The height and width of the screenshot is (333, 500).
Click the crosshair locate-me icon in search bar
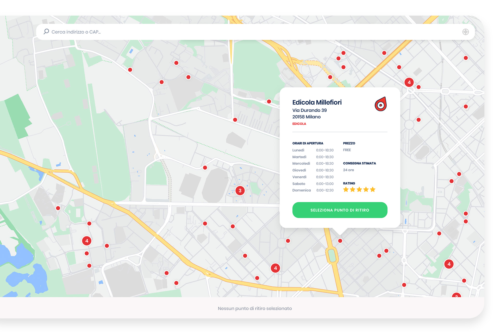(x=466, y=32)
